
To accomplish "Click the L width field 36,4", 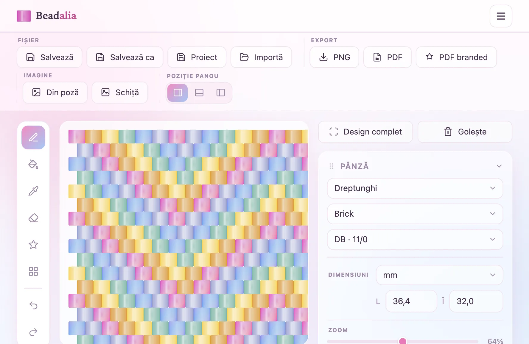I will tap(411, 301).
